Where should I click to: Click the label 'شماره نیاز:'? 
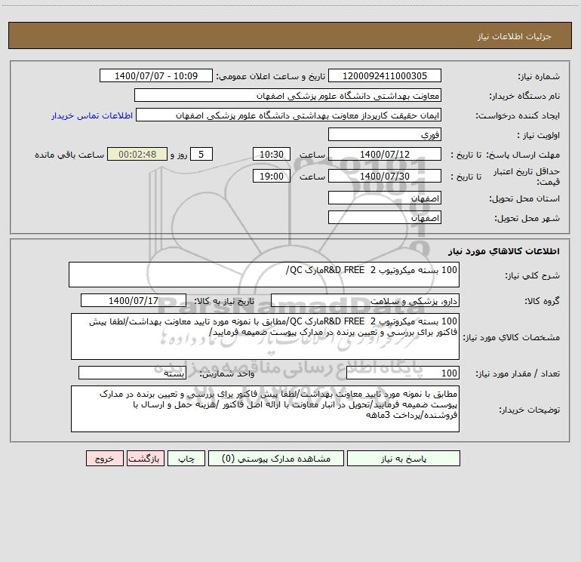tap(539, 77)
